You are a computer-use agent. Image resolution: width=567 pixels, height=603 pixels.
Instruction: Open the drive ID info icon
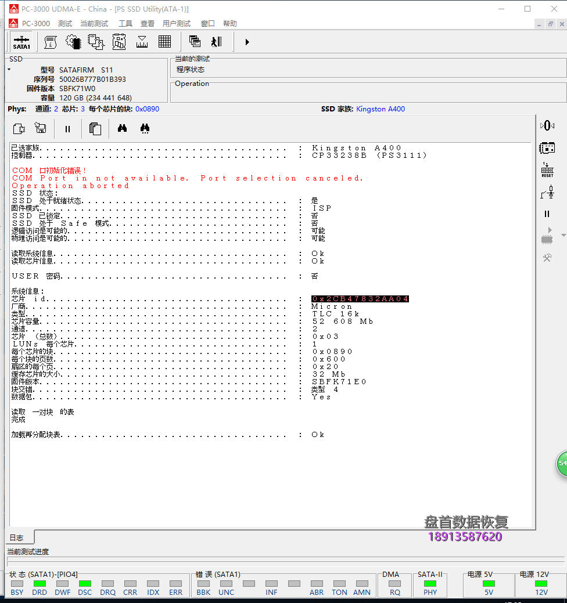50,42
